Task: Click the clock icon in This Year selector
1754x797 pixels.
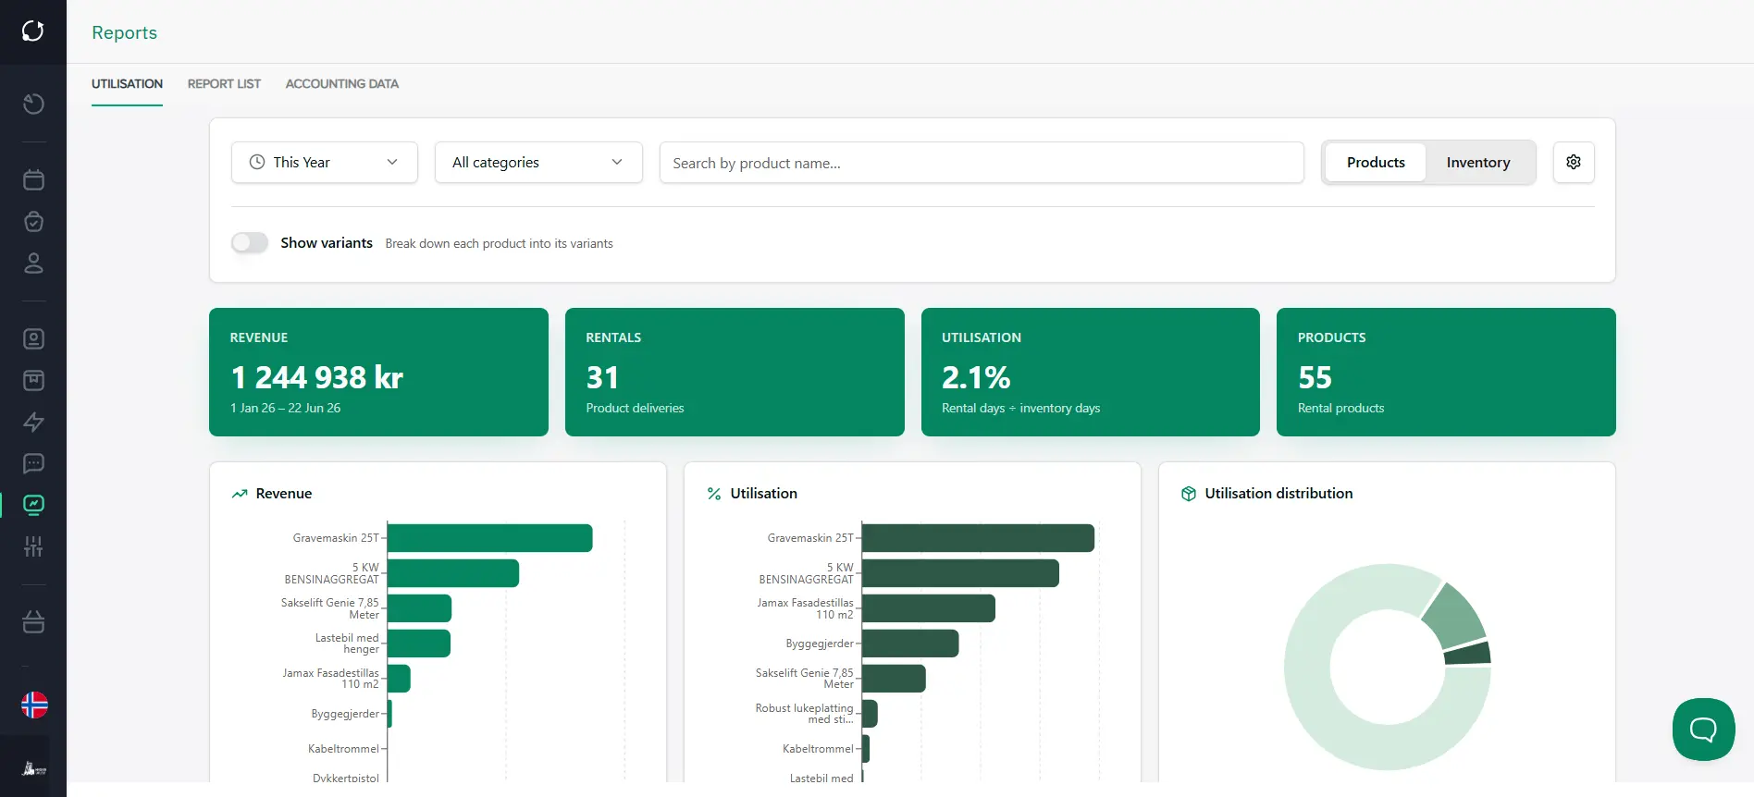Action: coord(257,162)
